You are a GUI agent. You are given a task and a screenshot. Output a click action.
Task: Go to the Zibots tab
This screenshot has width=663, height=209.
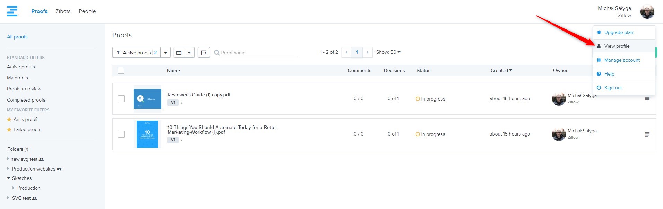63,11
